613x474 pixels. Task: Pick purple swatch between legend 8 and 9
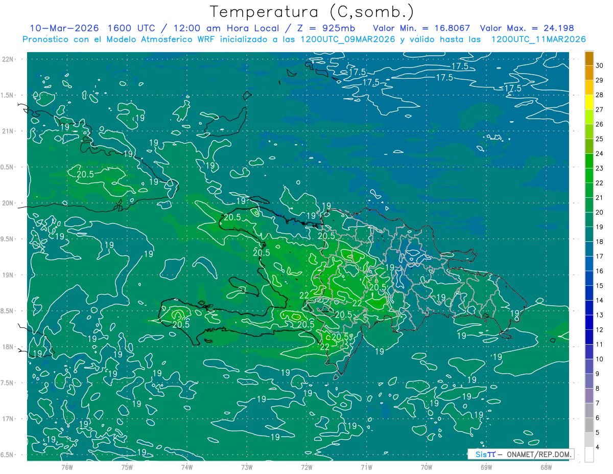coord(589,381)
